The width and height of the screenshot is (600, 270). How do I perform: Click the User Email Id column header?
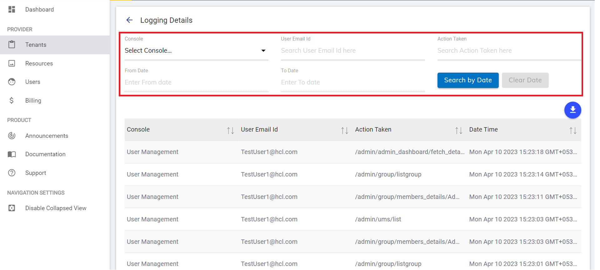(296, 129)
